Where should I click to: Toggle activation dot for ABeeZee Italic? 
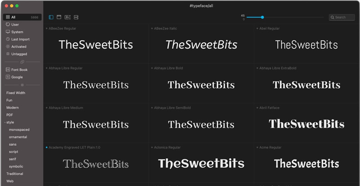tap(152, 28)
